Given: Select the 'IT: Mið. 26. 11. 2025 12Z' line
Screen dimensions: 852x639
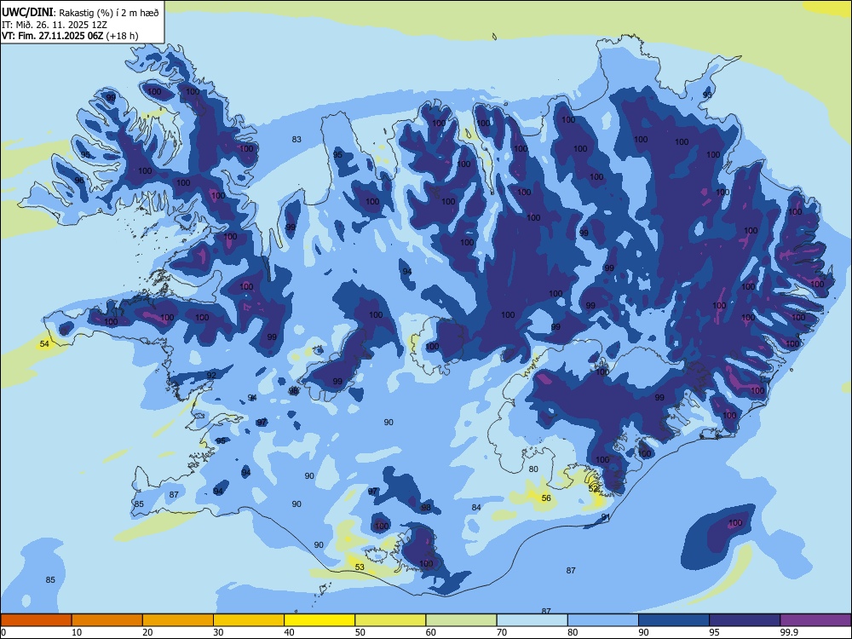Looking at the screenshot, I should (x=55, y=25).
